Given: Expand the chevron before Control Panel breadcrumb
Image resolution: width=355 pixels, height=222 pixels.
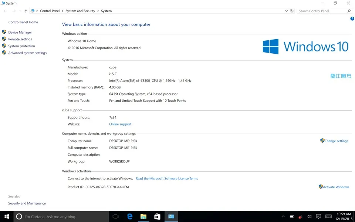Looking at the screenshot, I should 37,11.
